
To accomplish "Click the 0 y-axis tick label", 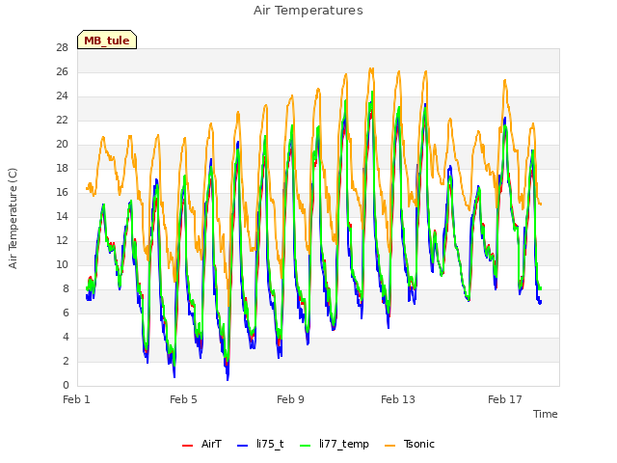I will (x=66, y=385).
